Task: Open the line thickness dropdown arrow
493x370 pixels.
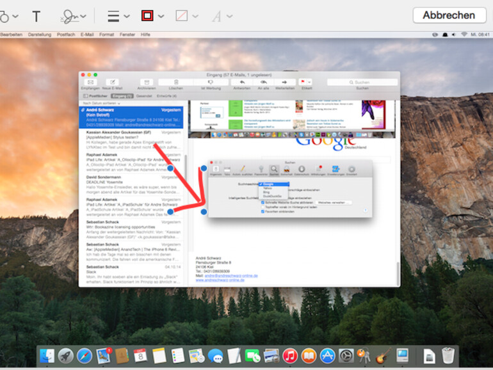Action: (127, 17)
